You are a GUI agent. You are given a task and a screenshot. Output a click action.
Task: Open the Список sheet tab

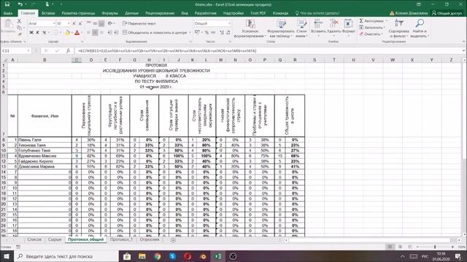(34, 239)
